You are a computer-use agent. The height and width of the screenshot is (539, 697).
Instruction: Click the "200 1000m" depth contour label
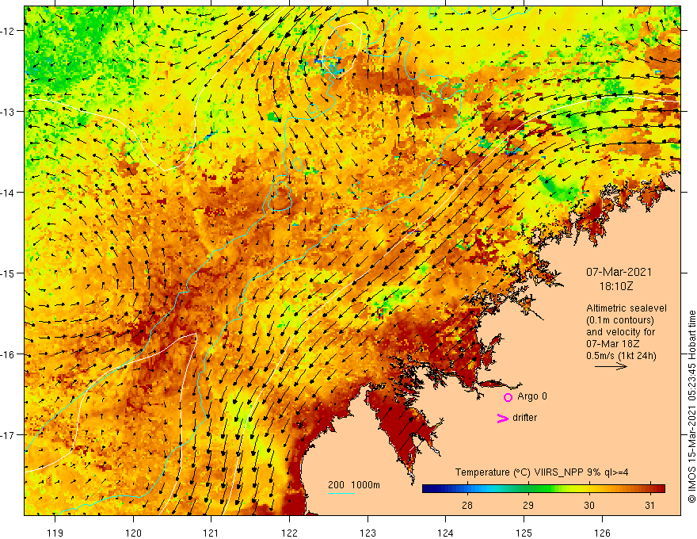click(354, 485)
